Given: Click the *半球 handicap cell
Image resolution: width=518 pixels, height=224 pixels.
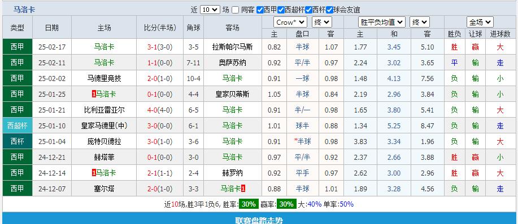Looking at the screenshot, I should [303, 142].
